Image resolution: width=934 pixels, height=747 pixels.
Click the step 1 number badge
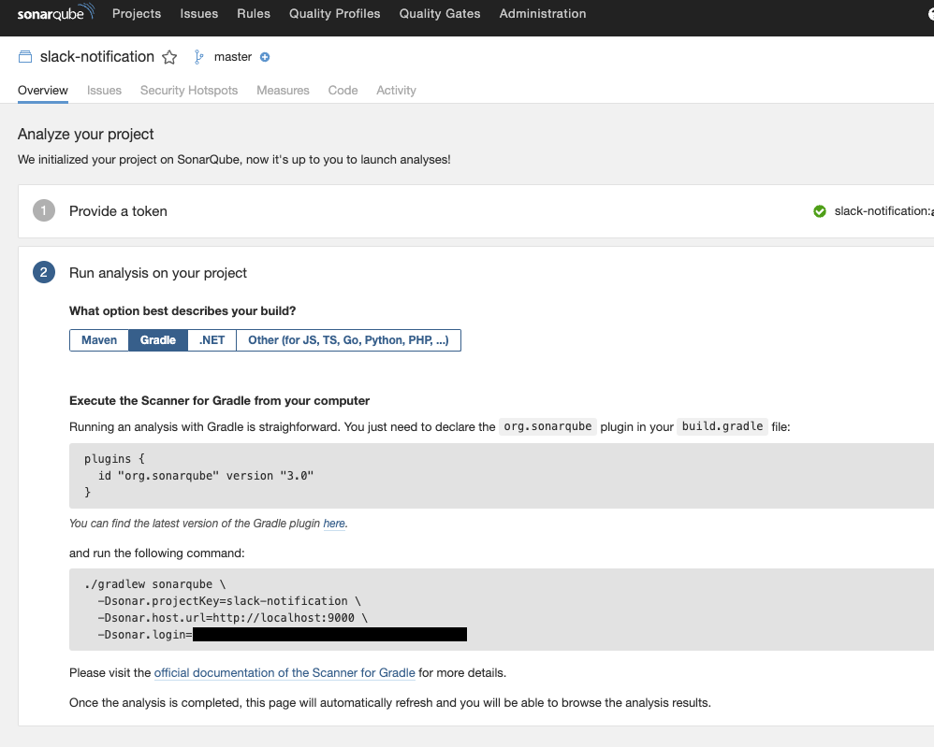[43, 210]
